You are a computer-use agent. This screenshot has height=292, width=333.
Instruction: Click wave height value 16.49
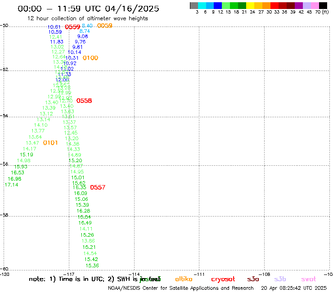pyautogui.click(x=85, y=223)
